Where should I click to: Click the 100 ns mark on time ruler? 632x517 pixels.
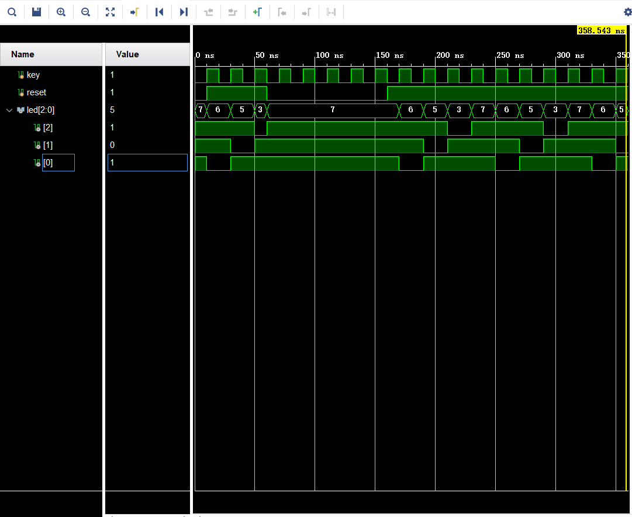coord(329,55)
